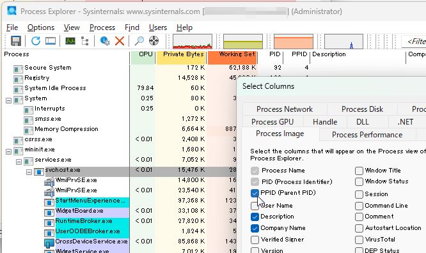Open the Find menu

pyautogui.click(x=132, y=27)
